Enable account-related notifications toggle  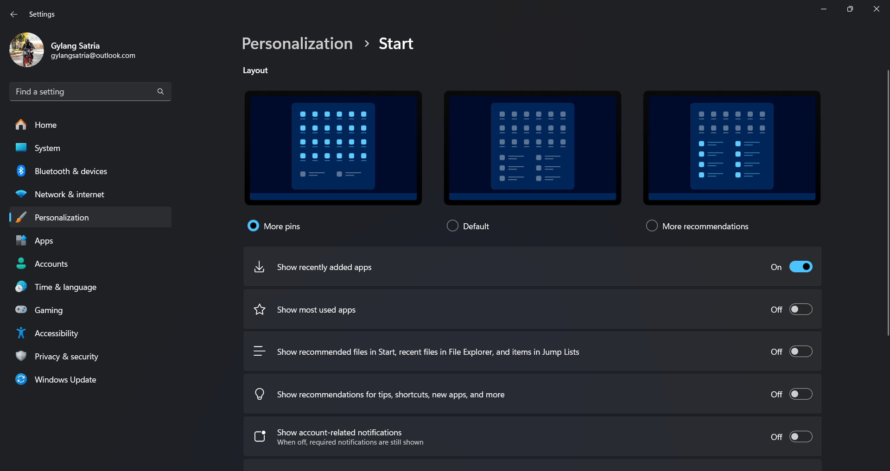[801, 437]
